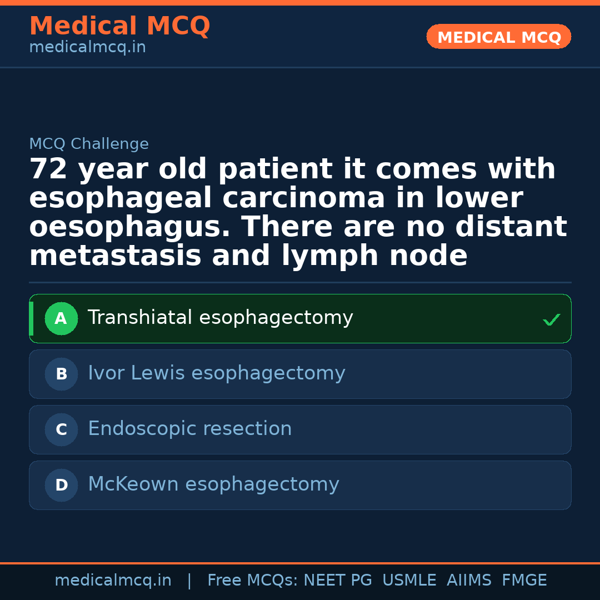Click AIIMS in footer
This screenshot has height=600, width=600.
click(x=469, y=581)
